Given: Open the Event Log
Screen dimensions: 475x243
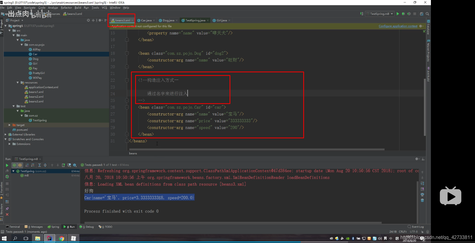Looking at the screenshot, I should coord(416,227).
